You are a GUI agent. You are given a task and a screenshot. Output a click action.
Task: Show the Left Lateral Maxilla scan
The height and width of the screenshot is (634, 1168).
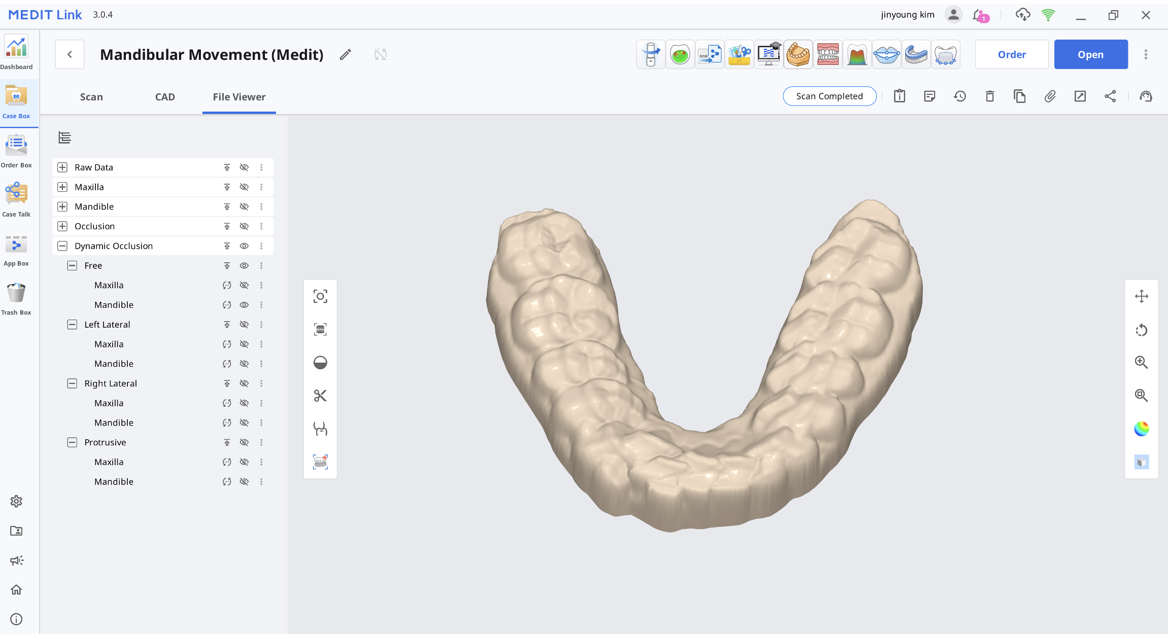click(245, 344)
